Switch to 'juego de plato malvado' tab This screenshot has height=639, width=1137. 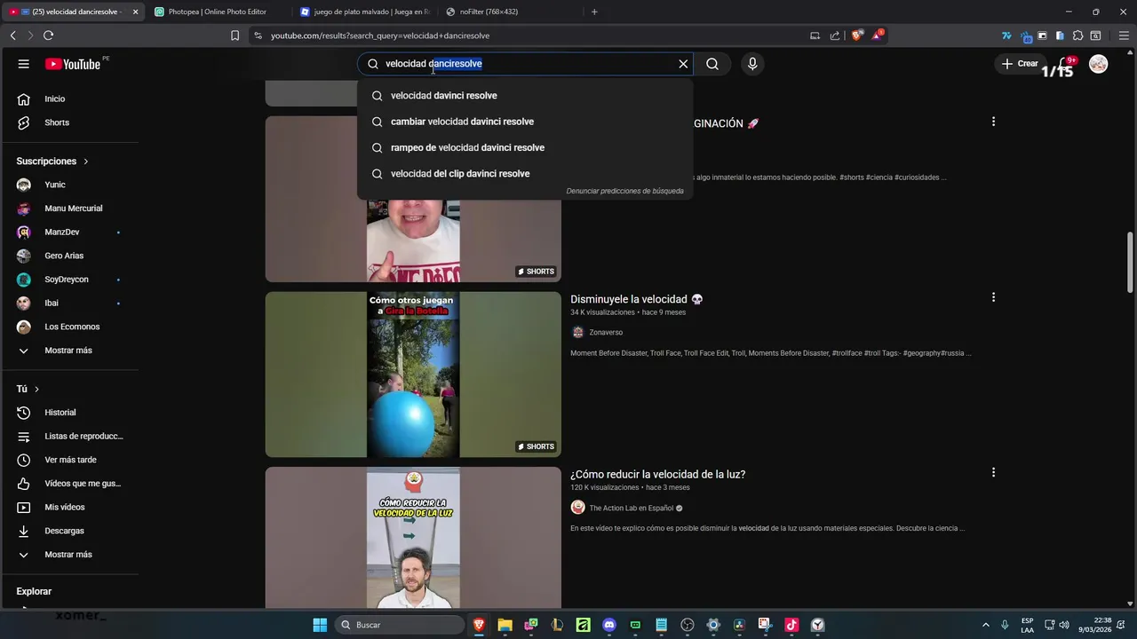click(x=366, y=12)
